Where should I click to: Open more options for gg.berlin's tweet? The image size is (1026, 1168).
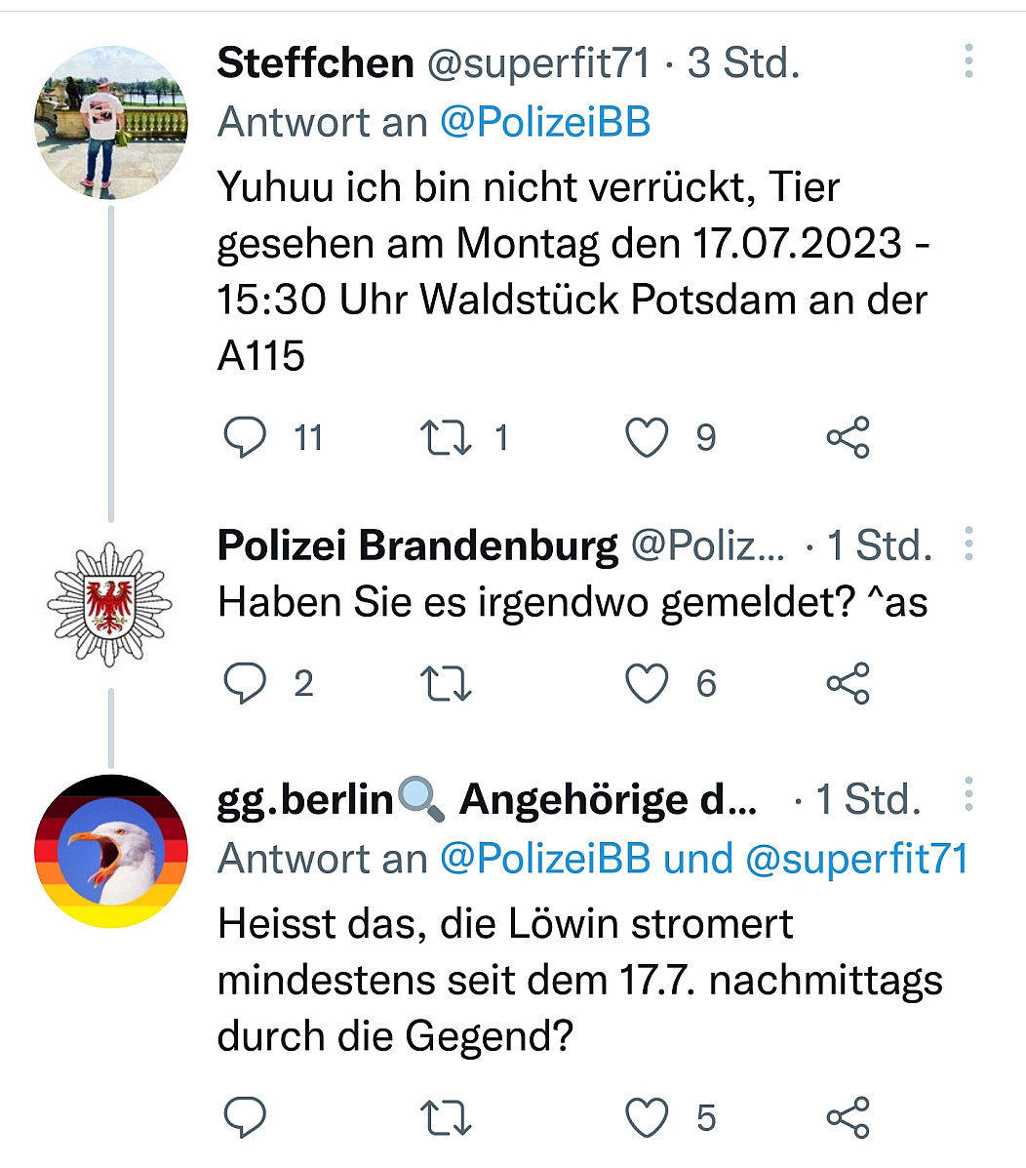[x=968, y=795]
